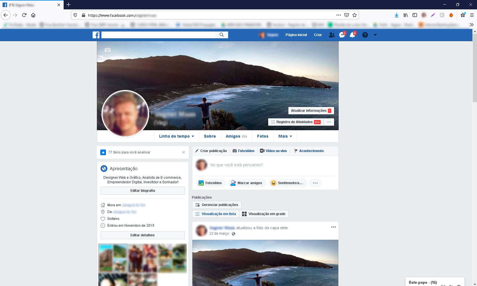Switch to Fotos tab
The image size is (477, 286).
263,136
